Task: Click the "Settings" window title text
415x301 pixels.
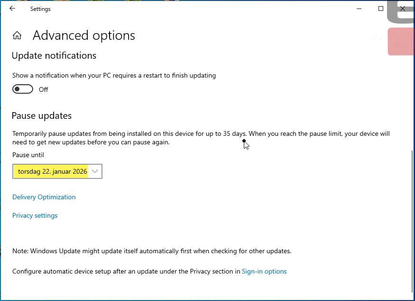Action: pyautogui.click(x=40, y=9)
